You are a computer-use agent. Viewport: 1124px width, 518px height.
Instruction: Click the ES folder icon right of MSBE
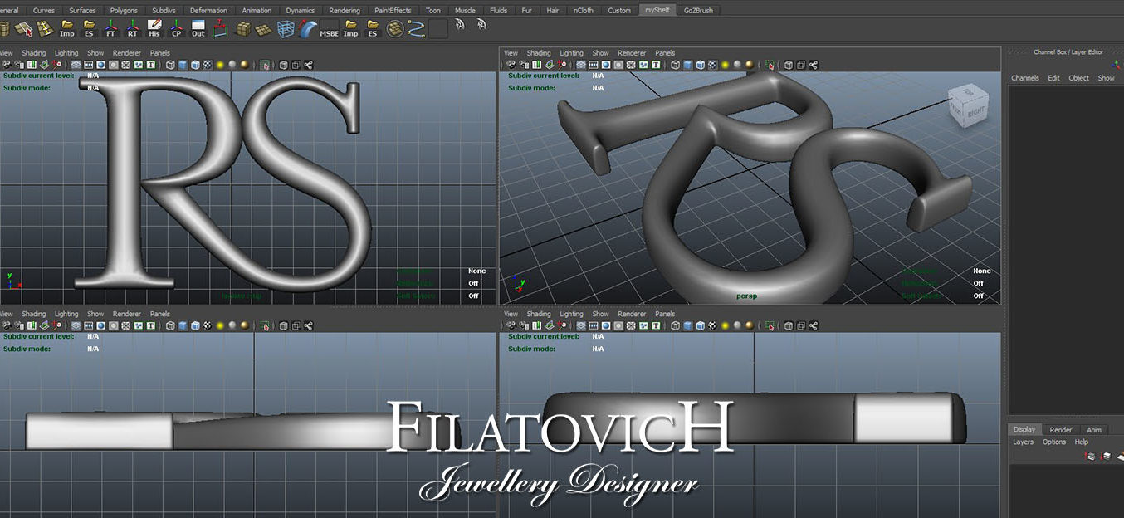(x=373, y=29)
